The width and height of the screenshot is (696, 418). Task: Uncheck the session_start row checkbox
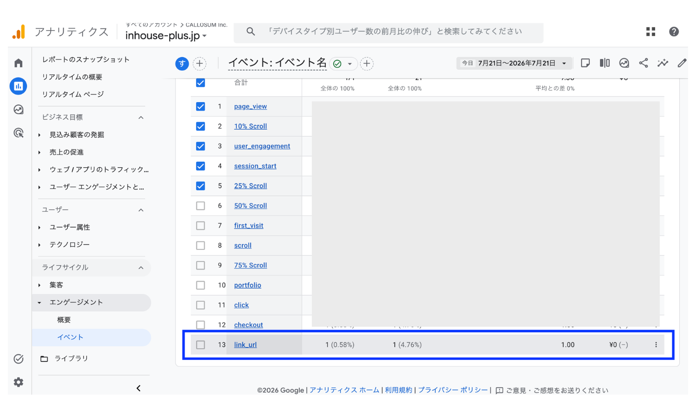click(200, 166)
